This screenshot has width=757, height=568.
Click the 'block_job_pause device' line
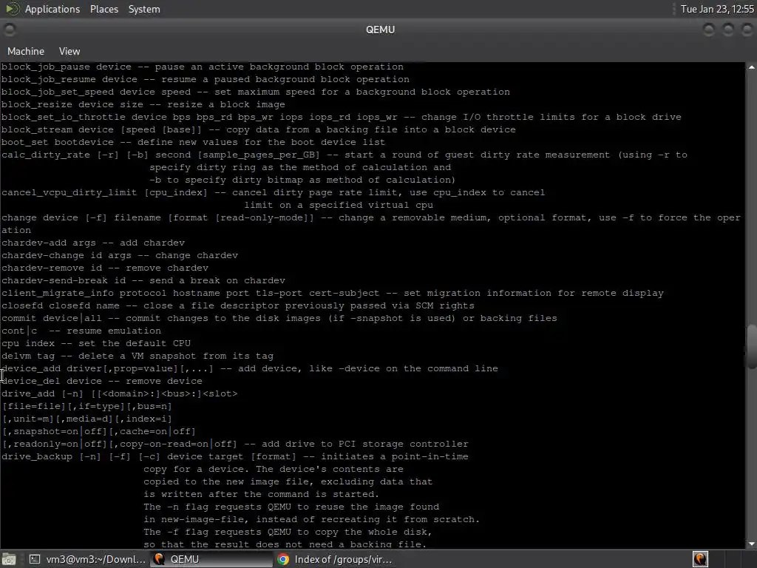pyautogui.click(x=203, y=67)
